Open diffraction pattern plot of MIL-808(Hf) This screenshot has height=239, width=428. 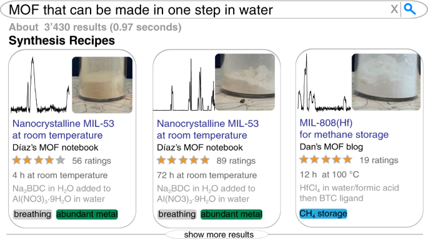coord(324,83)
